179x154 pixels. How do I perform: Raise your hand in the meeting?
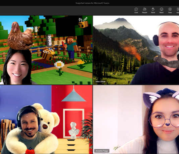[x=153, y=10]
